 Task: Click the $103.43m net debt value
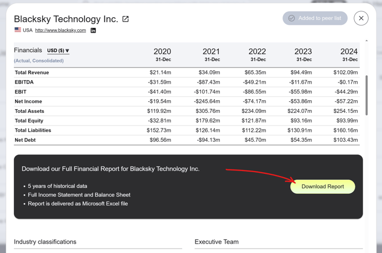click(345, 140)
